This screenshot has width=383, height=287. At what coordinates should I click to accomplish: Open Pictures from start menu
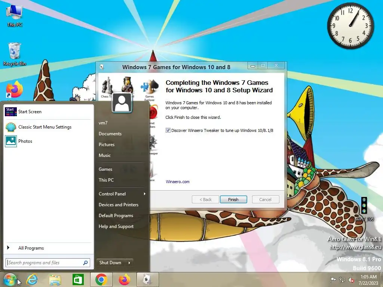click(107, 145)
